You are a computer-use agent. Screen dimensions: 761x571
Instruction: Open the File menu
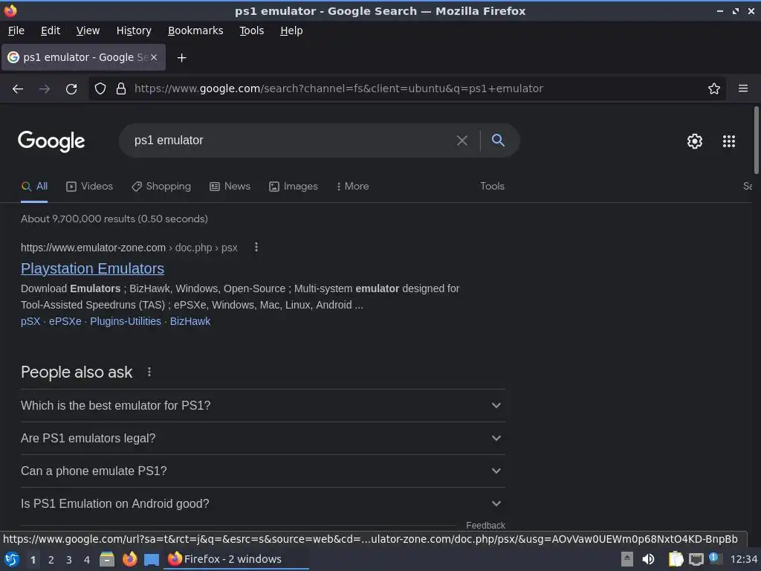(16, 30)
